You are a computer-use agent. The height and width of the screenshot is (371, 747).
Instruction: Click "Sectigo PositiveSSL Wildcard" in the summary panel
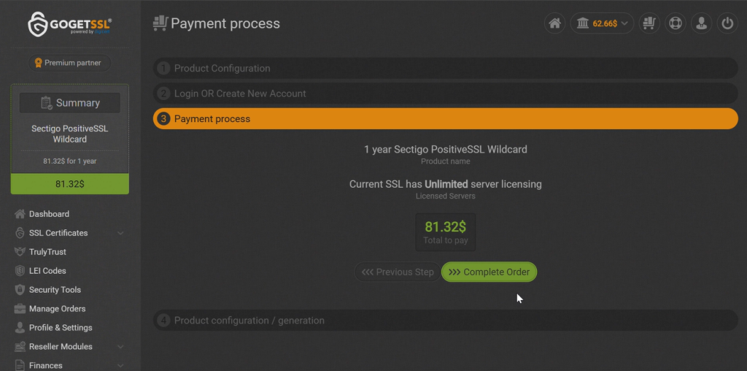69,134
